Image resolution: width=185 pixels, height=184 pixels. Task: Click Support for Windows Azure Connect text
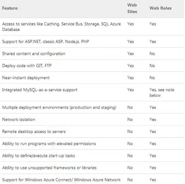(x=61, y=180)
